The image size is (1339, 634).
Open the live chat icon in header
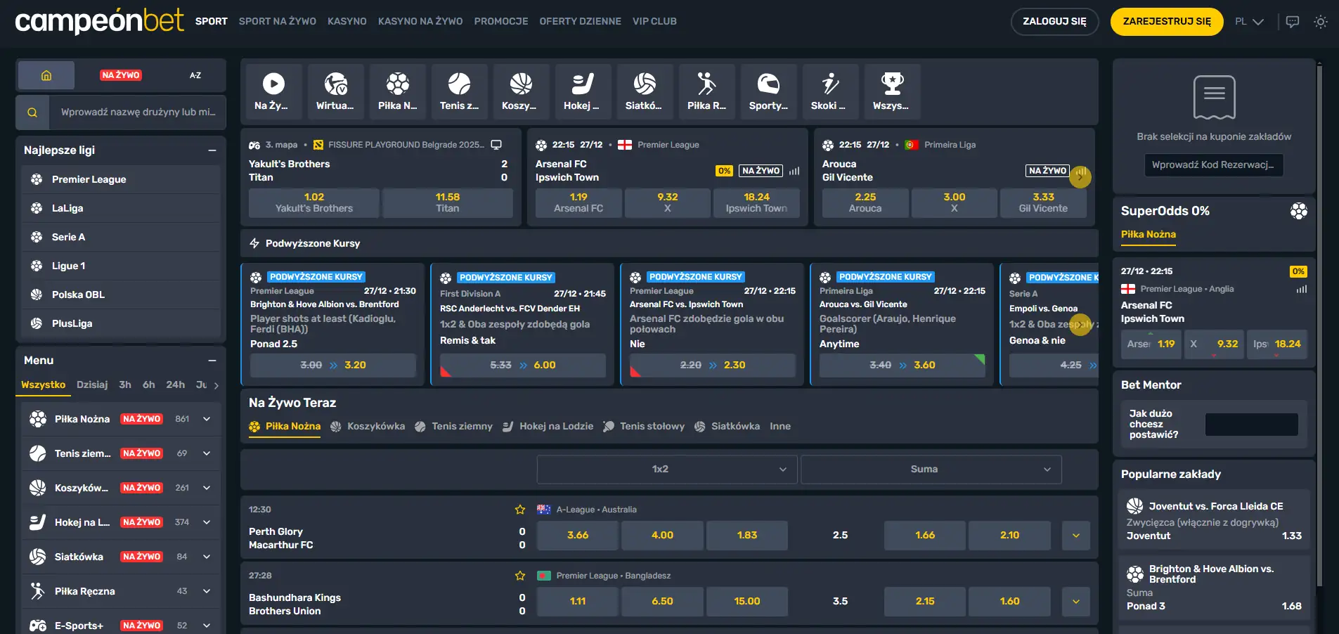coord(1292,22)
